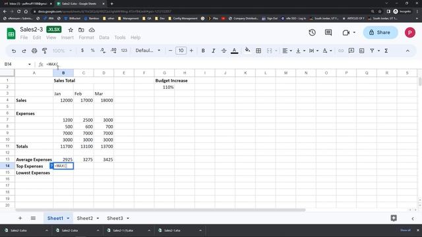Image resolution: width=422 pixels, height=237 pixels.
Task: Open the font family dropdown
Action: coord(148,51)
